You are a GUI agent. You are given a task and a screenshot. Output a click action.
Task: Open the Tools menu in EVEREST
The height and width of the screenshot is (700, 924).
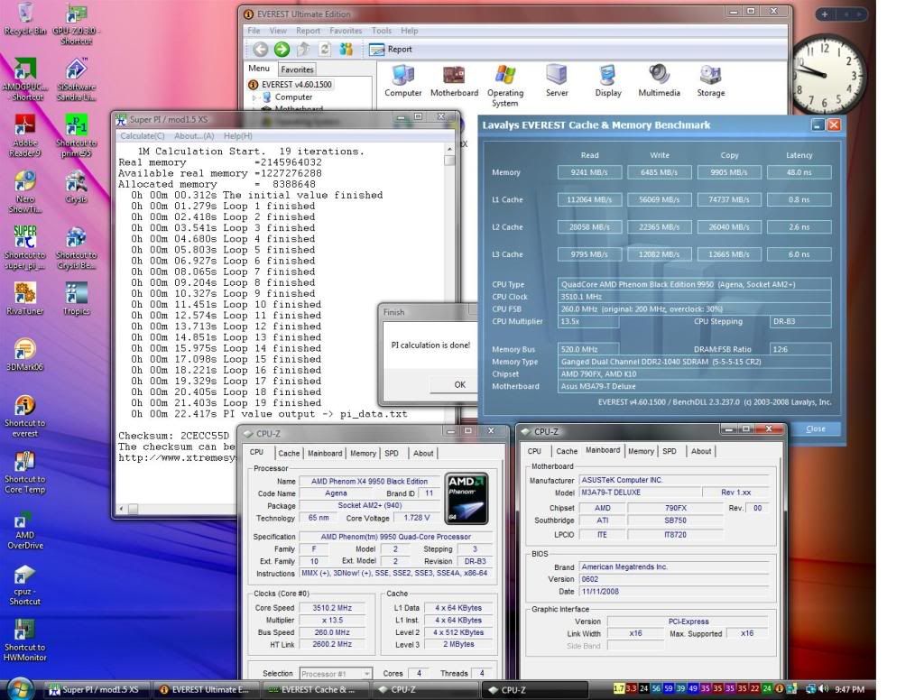382,31
